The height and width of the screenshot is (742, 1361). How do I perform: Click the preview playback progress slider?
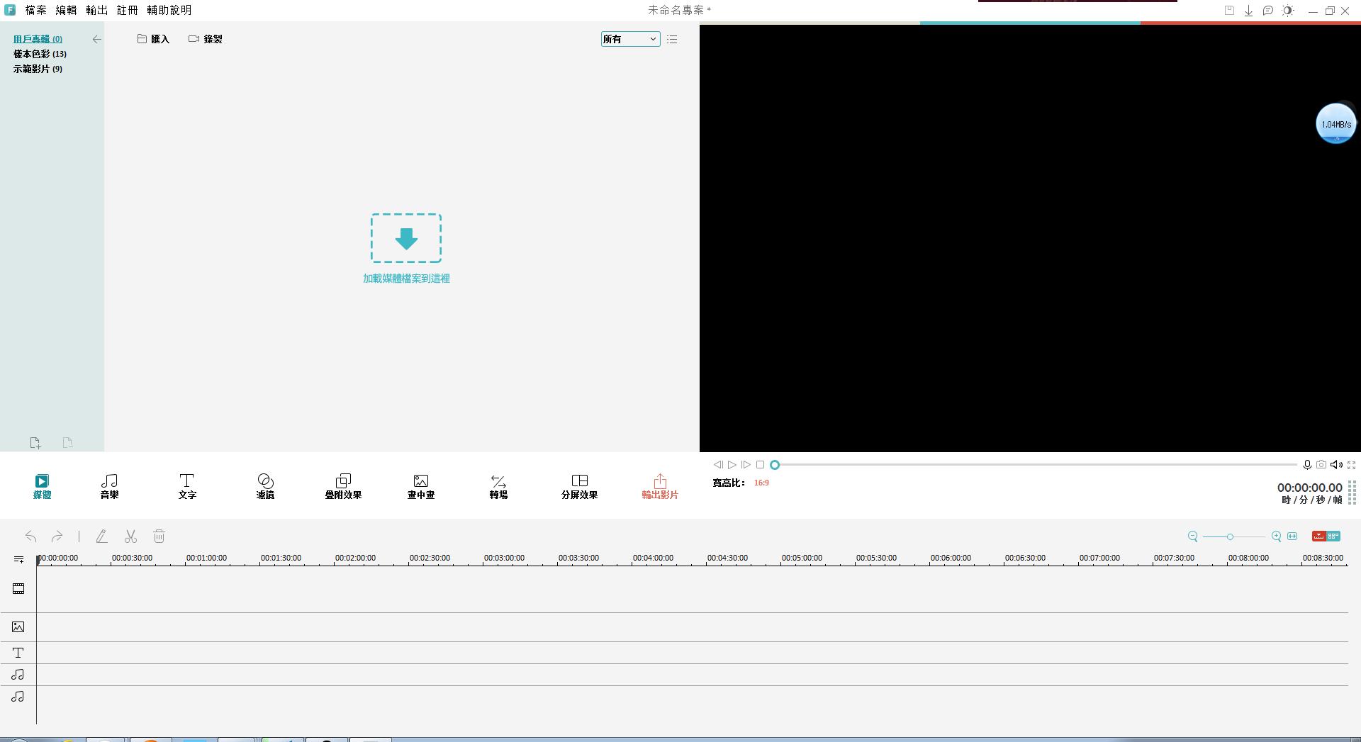click(1036, 465)
